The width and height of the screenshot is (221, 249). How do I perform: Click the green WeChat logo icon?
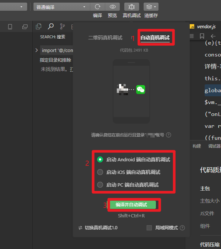(141, 90)
